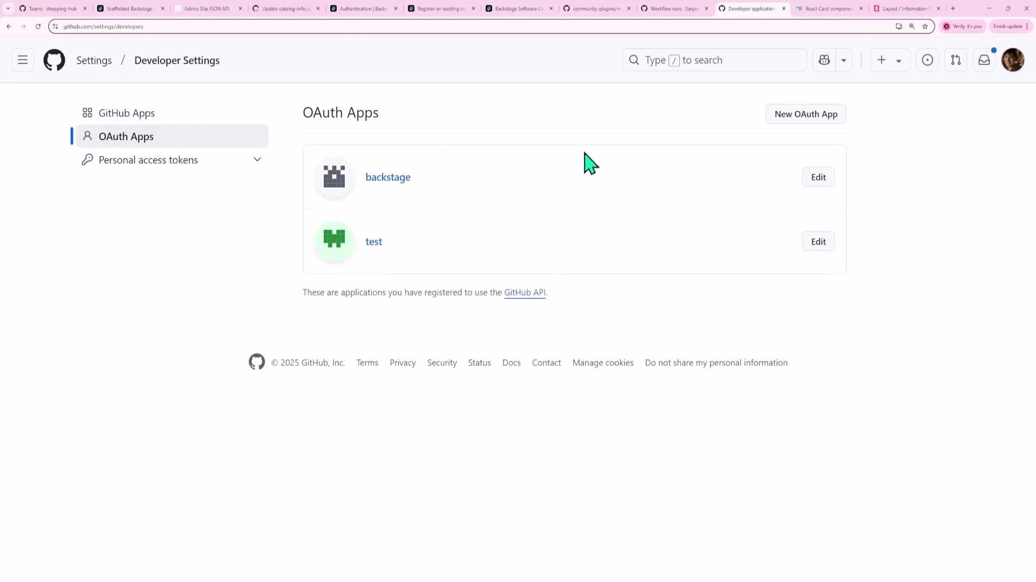The width and height of the screenshot is (1036, 582).
Task: Follow the GitHub API link
Action: tap(524, 292)
